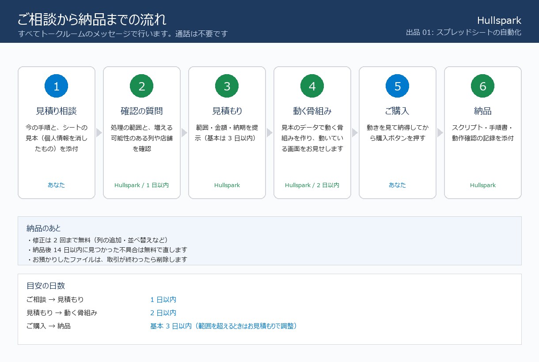
Task: Click the green step 3 number circle
Action: coord(227,86)
